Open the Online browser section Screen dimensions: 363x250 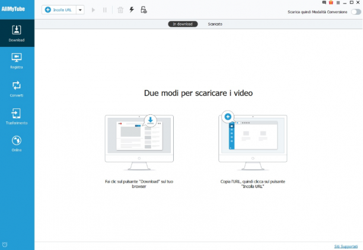tap(17, 143)
